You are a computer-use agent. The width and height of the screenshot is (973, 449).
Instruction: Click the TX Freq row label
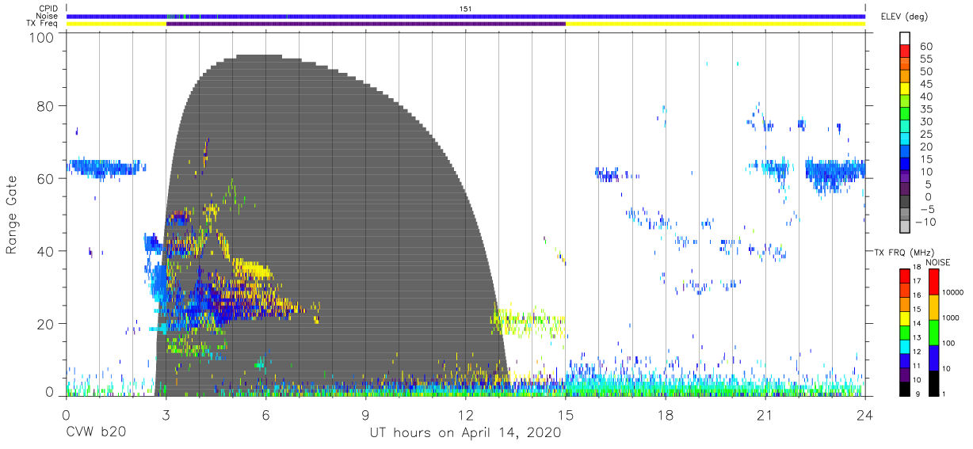pyautogui.click(x=41, y=24)
